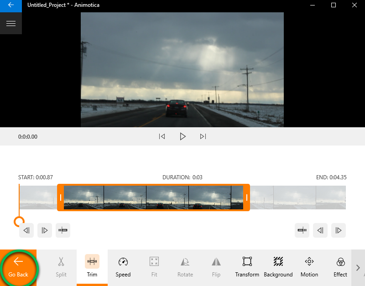Click the left trim handle
The height and width of the screenshot is (286, 365).
pos(61,198)
